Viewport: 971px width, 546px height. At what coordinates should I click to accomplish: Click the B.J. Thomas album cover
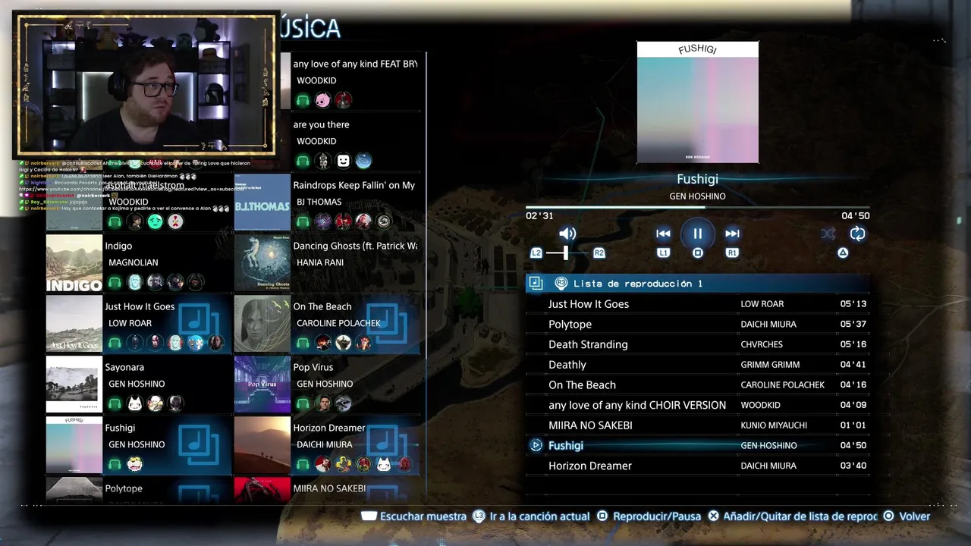click(x=262, y=202)
